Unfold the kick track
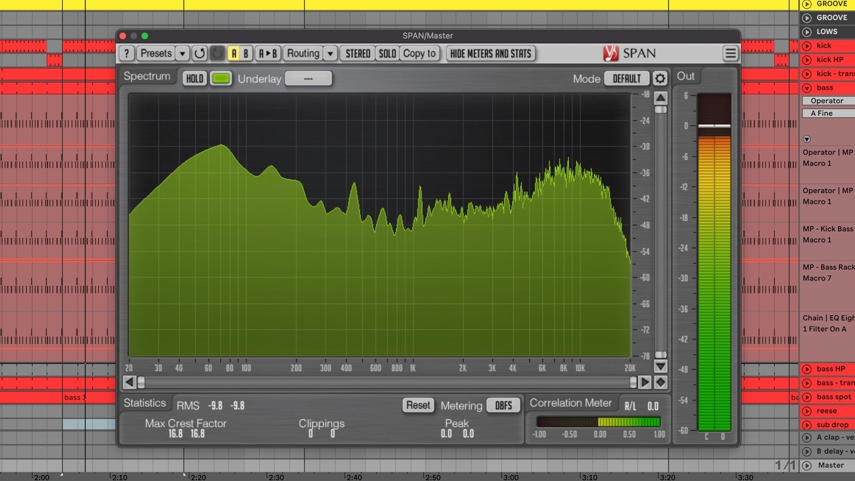 click(807, 45)
